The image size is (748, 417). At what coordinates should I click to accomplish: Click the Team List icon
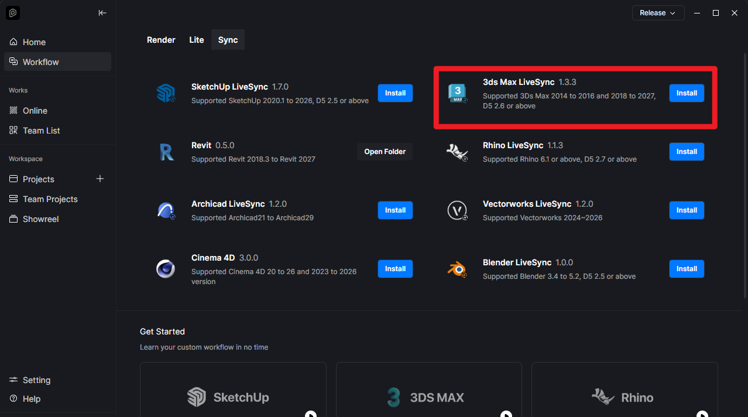(13, 131)
